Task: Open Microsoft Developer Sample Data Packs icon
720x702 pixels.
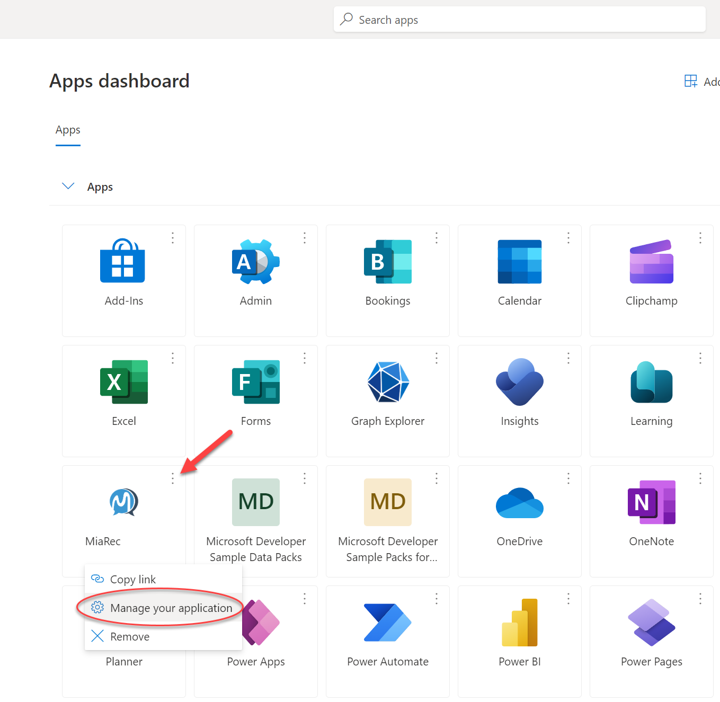Action: [256, 502]
